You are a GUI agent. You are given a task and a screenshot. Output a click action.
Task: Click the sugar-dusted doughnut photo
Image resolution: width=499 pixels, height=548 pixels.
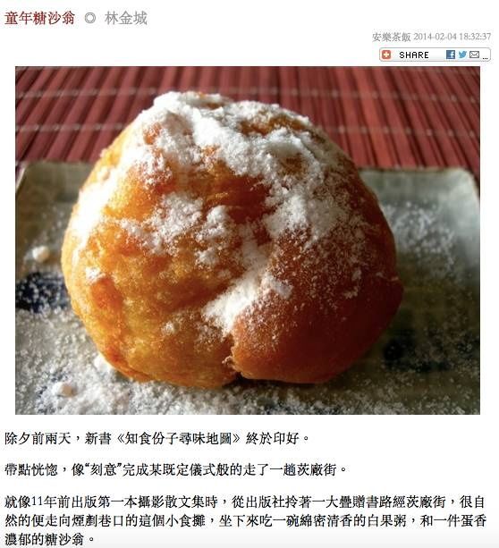248,240
